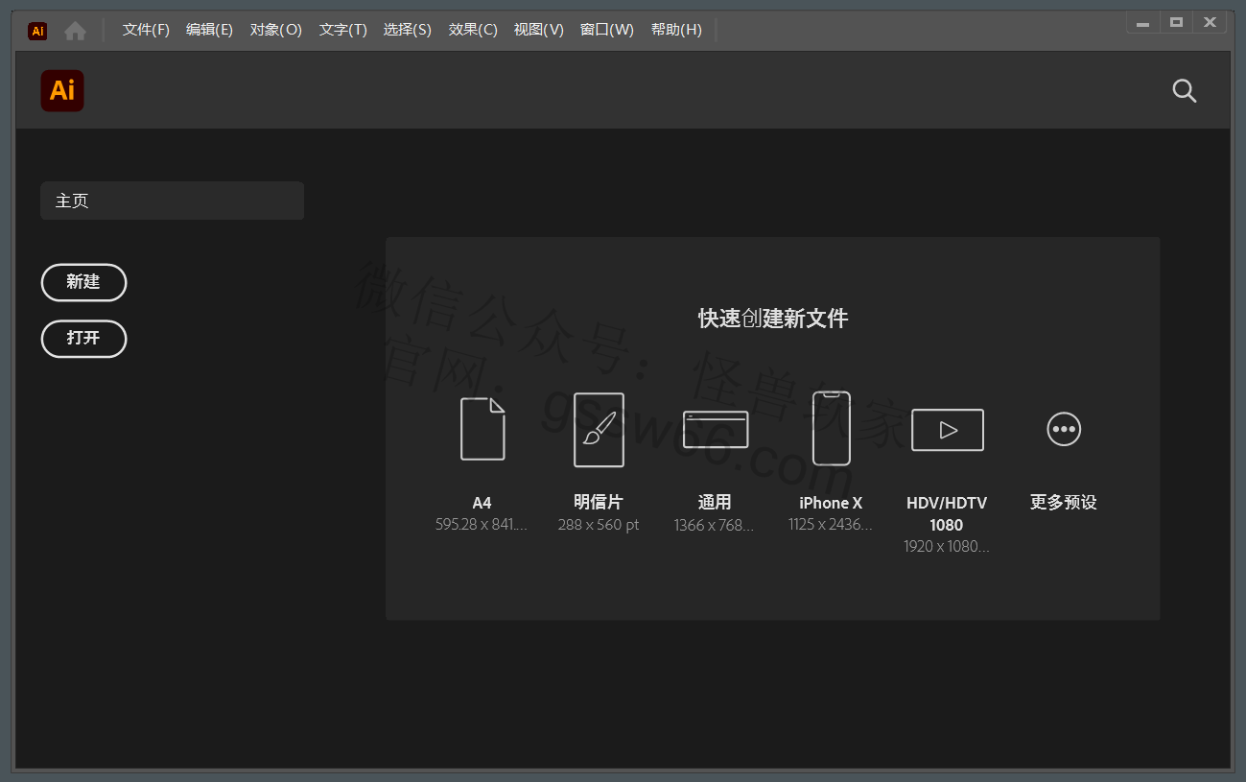Open 更多预设 ellipsis icon
Image resolution: width=1246 pixels, height=782 pixels.
click(x=1064, y=429)
